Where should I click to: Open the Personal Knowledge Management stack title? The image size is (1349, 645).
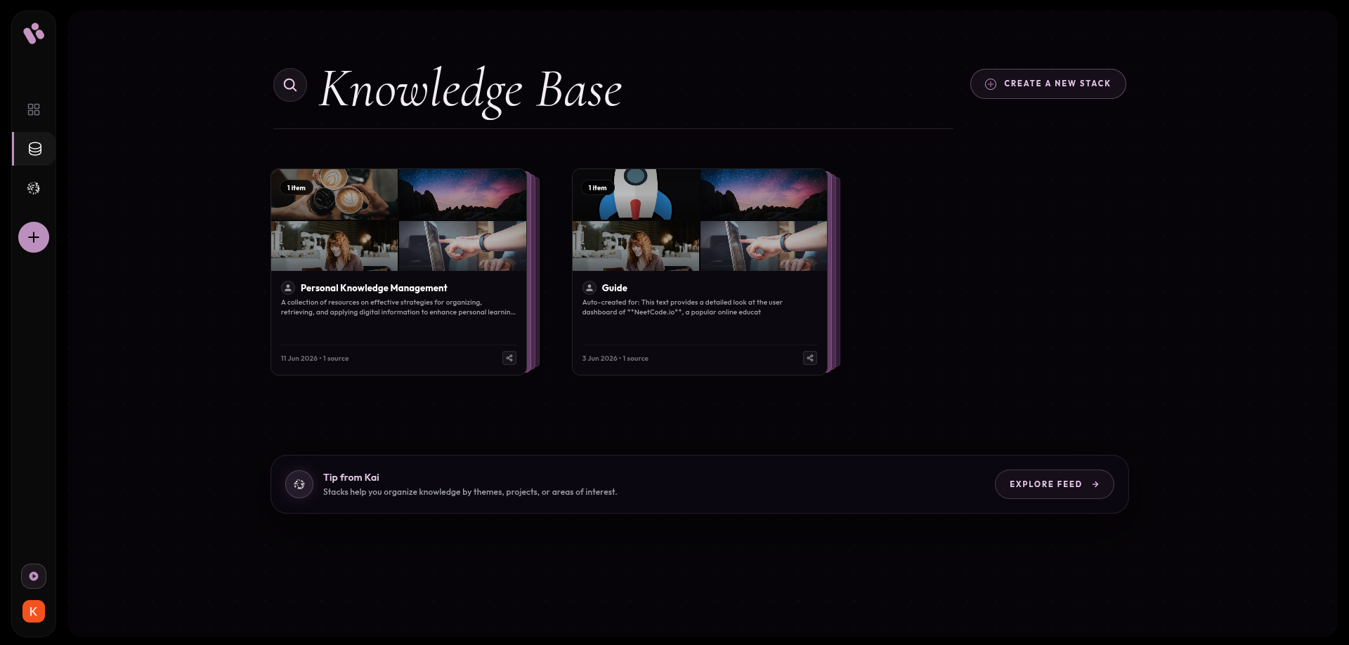point(374,288)
